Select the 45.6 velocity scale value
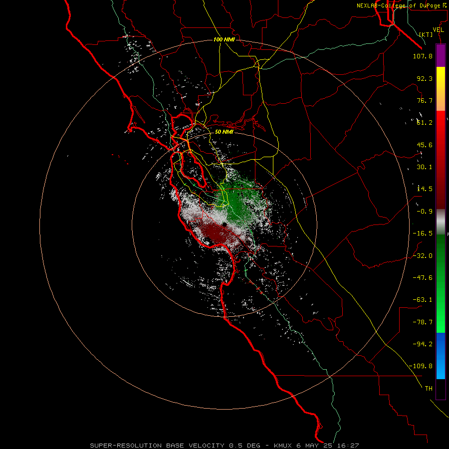The image size is (449, 449). tap(425, 145)
